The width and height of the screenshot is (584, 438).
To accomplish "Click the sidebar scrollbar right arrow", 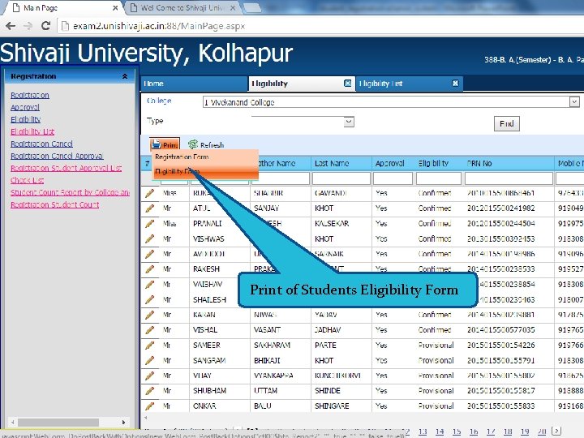I will [x=123, y=423].
